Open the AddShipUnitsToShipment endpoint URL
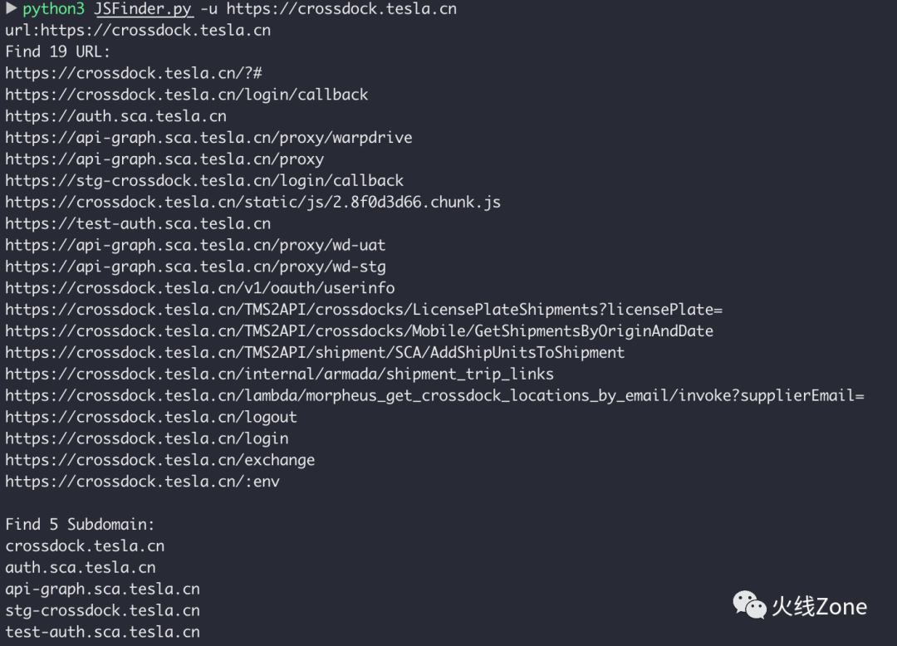Image resolution: width=897 pixels, height=646 pixels. [x=315, y=353]
